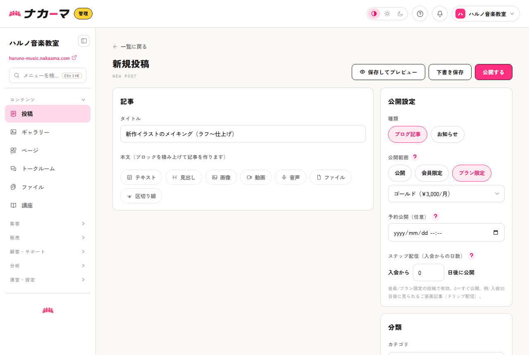The height and width of the screenshot is (355, 529).
Task: Open ゴールド plan dropdown
Action: (446, 194)
